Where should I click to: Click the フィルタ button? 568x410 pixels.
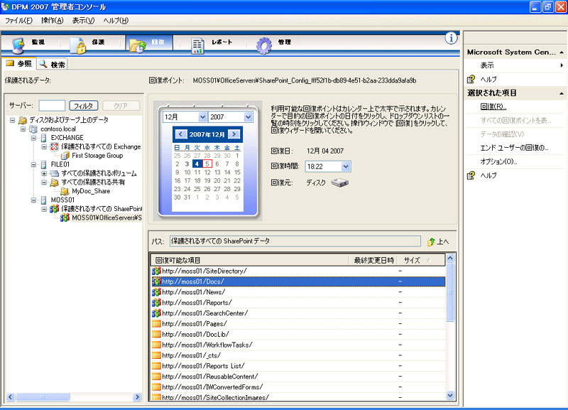[83, 106]
